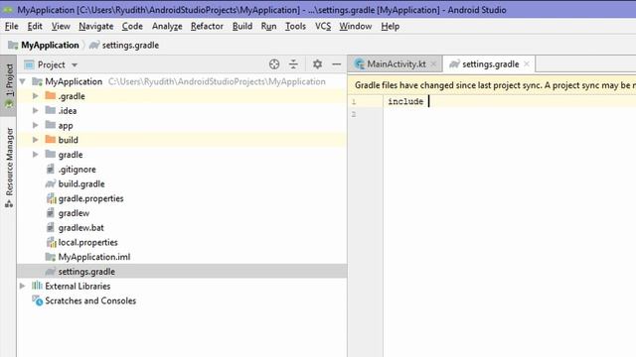Image resolution: width=636 pixels, height=357 pixels.
Task: Toggle the 1: Project side tool window
Action: (x=9, y=86)
